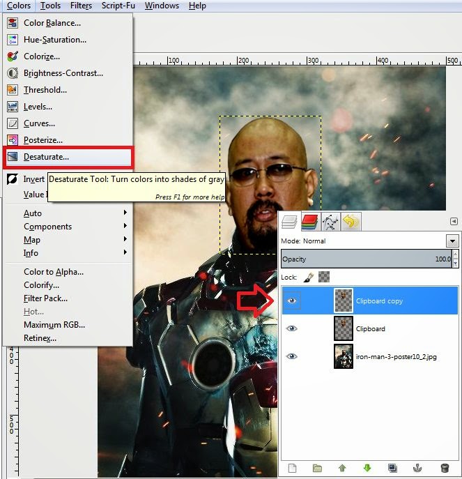
Task: Open the Tools menu
Action: [x=50, y=6]
